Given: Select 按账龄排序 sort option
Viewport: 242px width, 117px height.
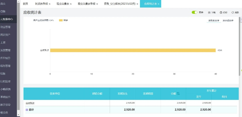Looking at the screenshot, I should click(213, 21).
